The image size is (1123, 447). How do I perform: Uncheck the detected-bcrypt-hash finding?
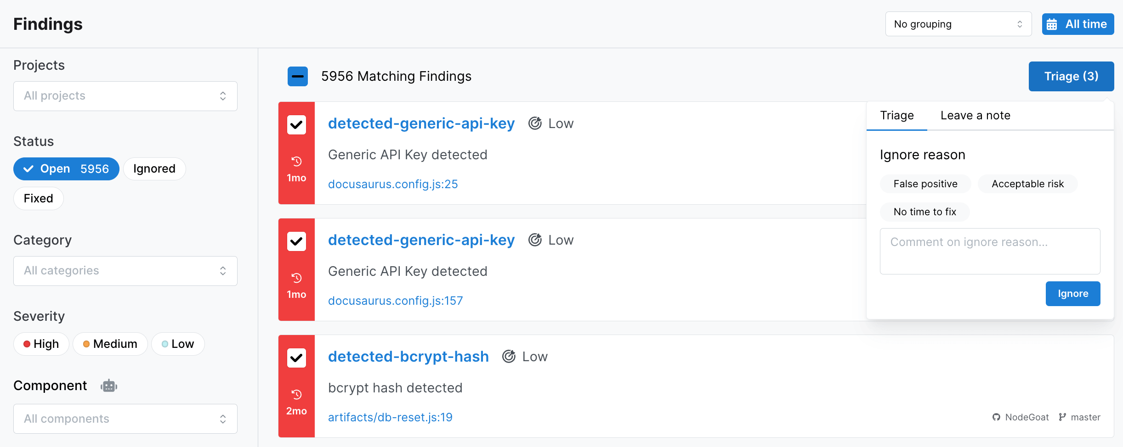coord(296,358)
